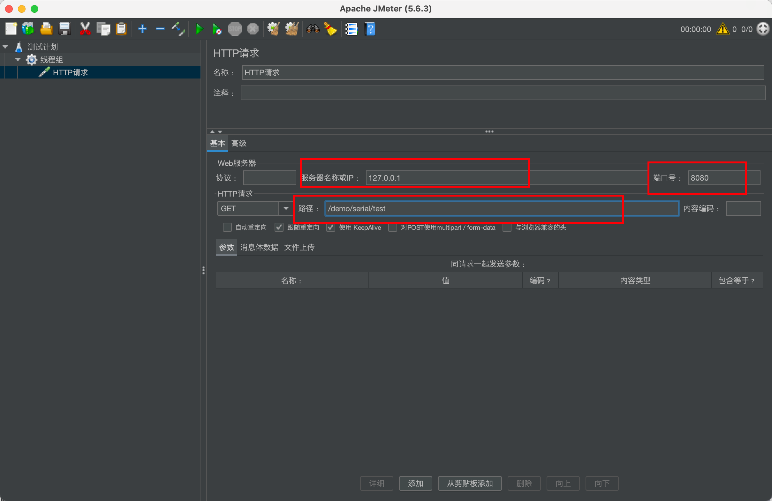Click the 编码？ column header

pyautogui.click(x=540, y=280)
